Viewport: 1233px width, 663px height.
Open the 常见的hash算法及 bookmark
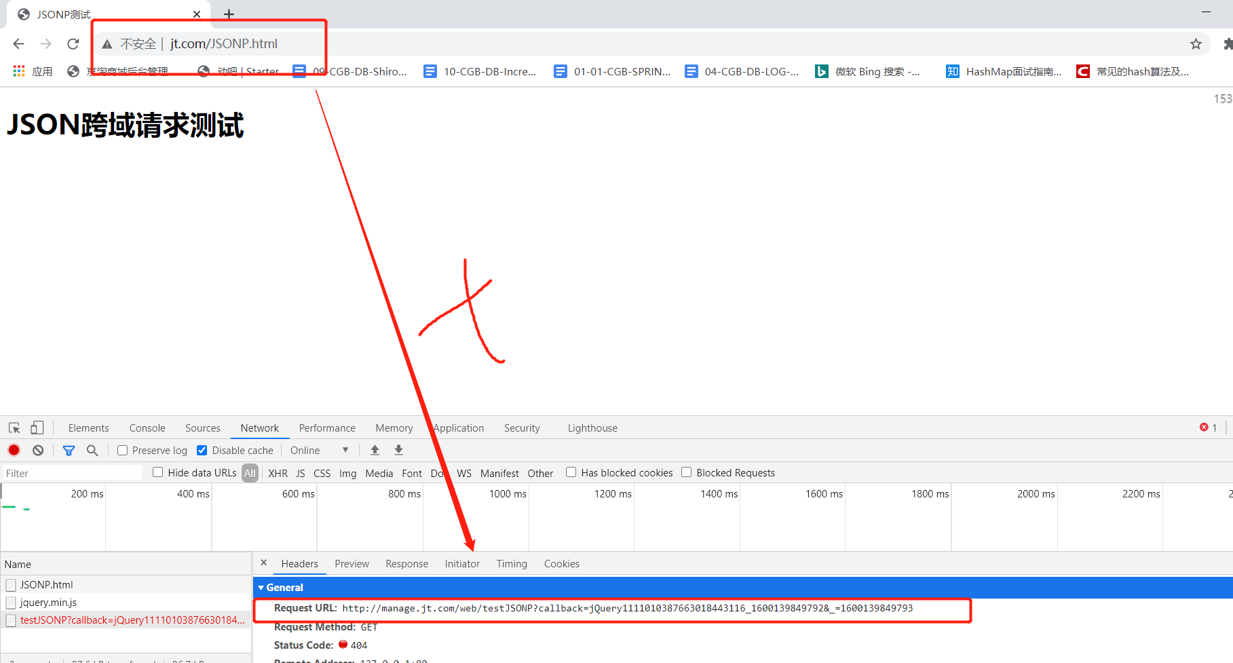pos(1133,71)
